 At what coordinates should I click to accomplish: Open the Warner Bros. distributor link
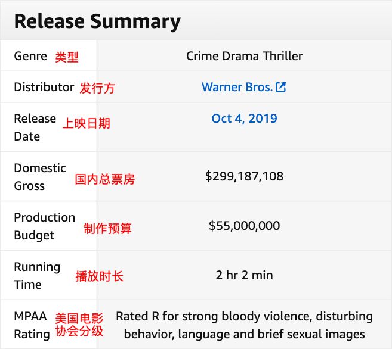[237, 87]
